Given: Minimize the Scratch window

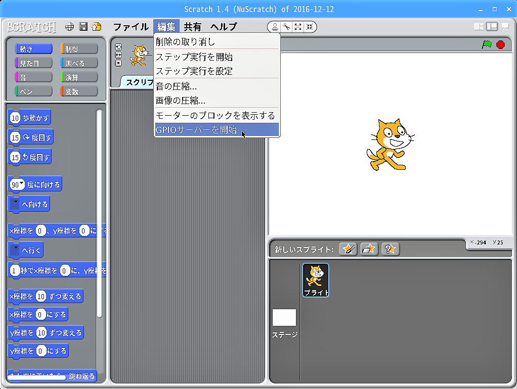Looking at the screenshot, I should pyautogui.click(x=481, y=9).
